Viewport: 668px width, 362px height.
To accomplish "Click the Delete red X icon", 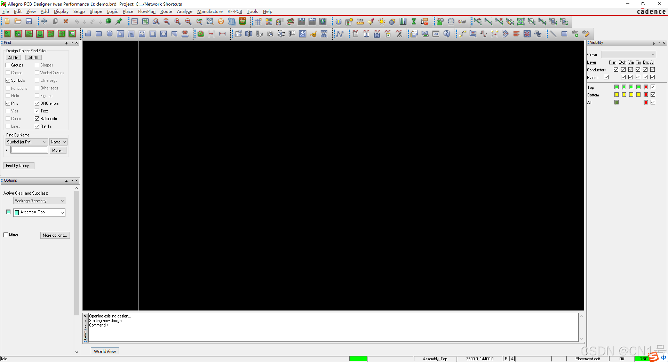I will (x=66, y=22).
